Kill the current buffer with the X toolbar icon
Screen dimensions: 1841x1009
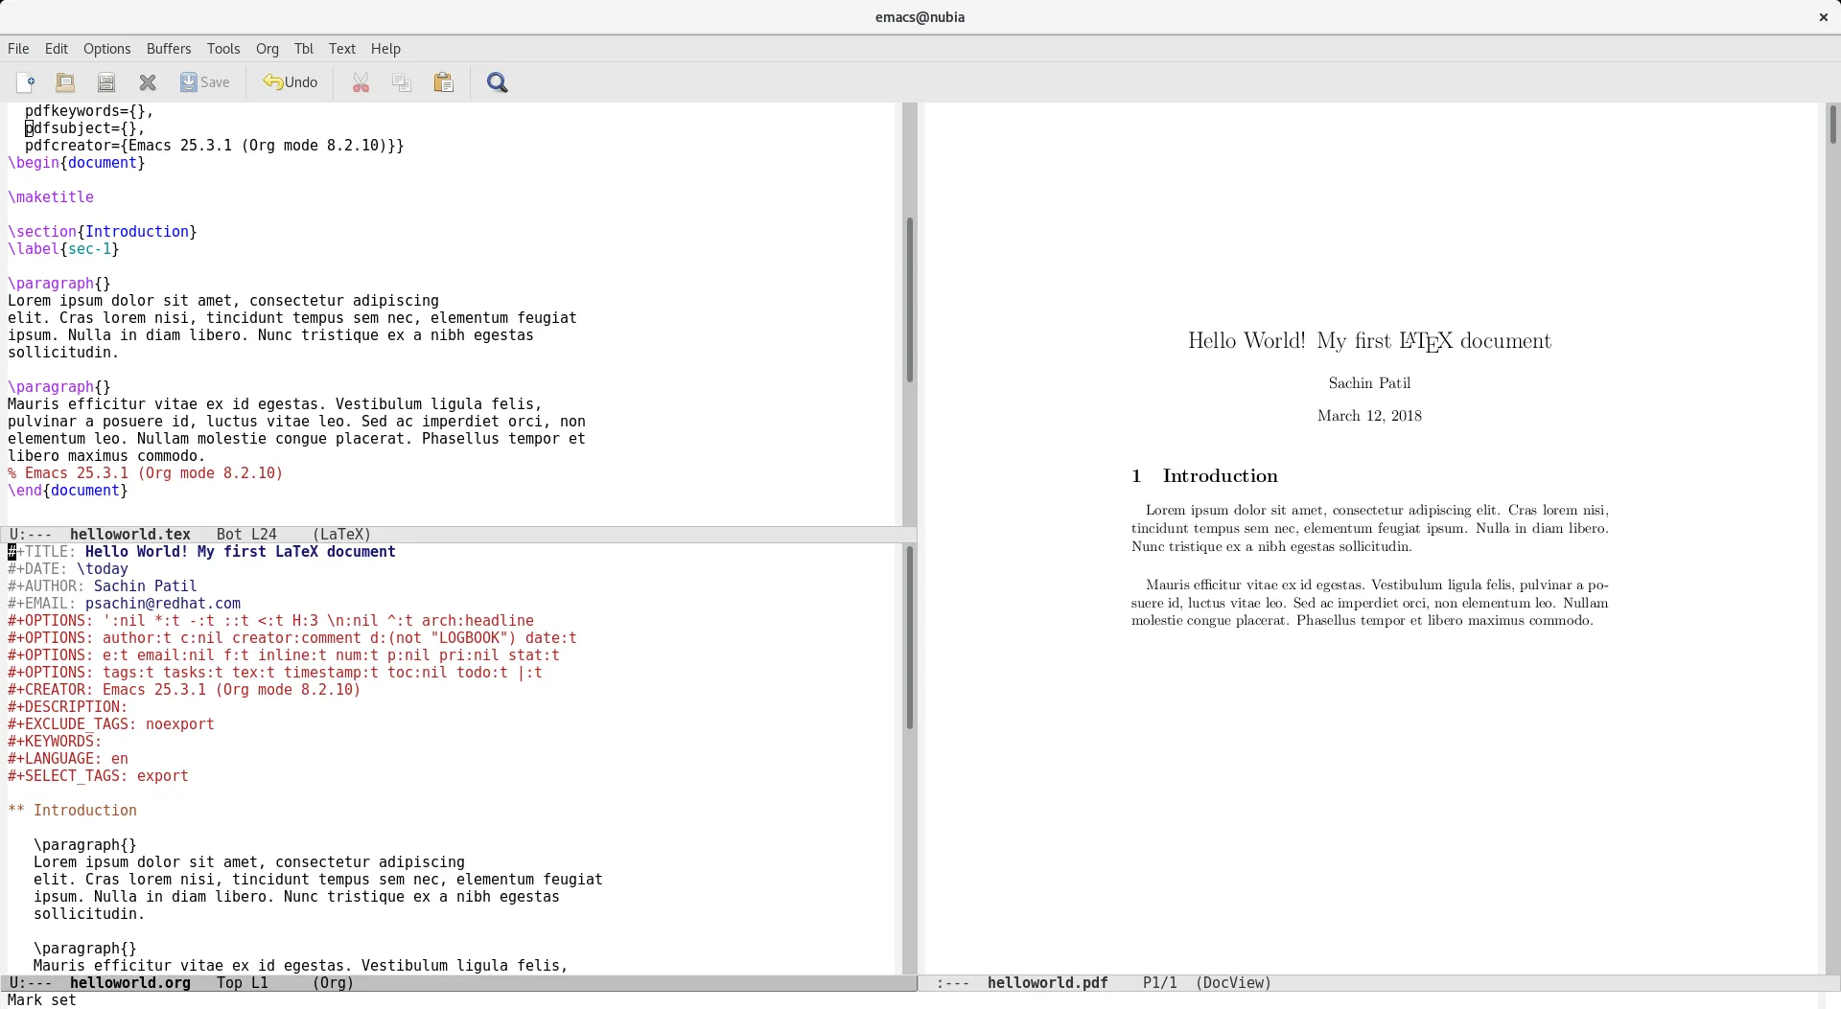pyautogui.click(x=147, y=82)
